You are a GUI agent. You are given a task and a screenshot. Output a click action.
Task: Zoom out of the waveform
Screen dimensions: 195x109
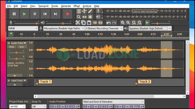(128, 23)
